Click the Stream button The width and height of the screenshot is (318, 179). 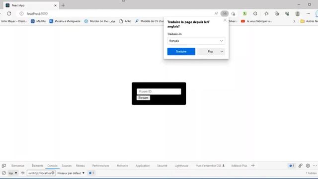tap(143, 98)
